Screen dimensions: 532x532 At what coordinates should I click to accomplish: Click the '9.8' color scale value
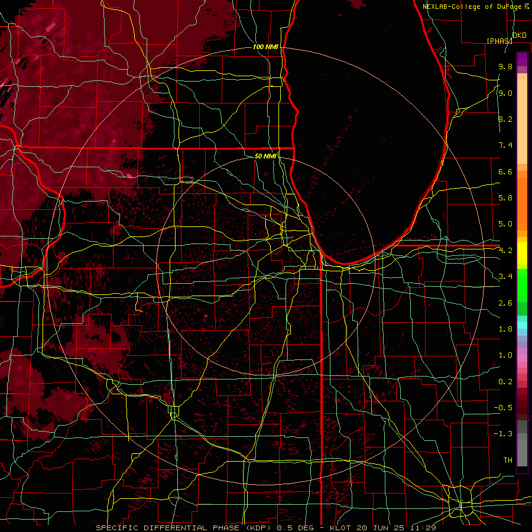[505, 66]
